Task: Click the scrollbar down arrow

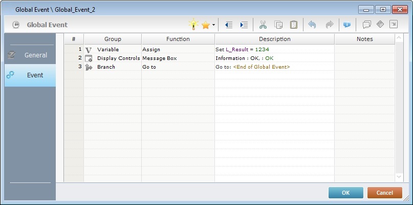Action: [399, 177]
